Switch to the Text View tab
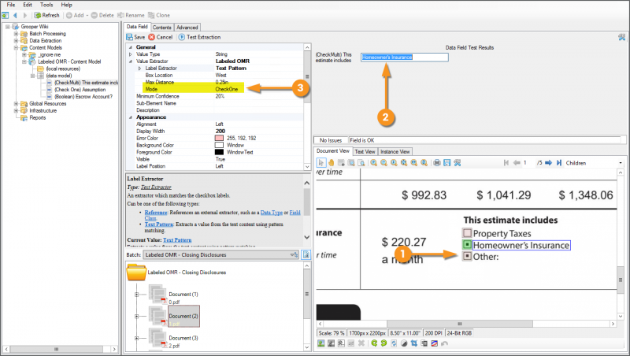Image resolution: width=630 pixels, height=356 pixels. pos(365,151)
